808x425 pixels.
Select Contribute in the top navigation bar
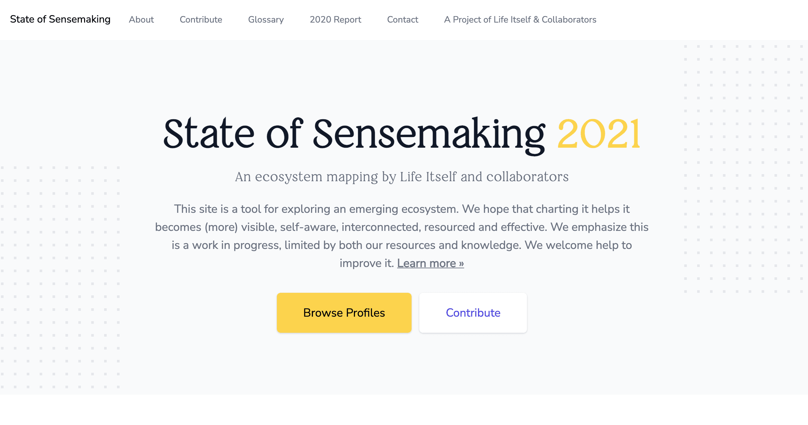click(x=201, y=20)
